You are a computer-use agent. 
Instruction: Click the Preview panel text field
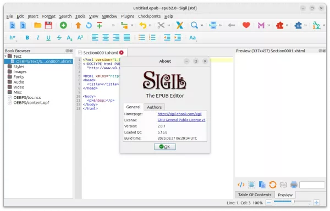coord(312,185)
